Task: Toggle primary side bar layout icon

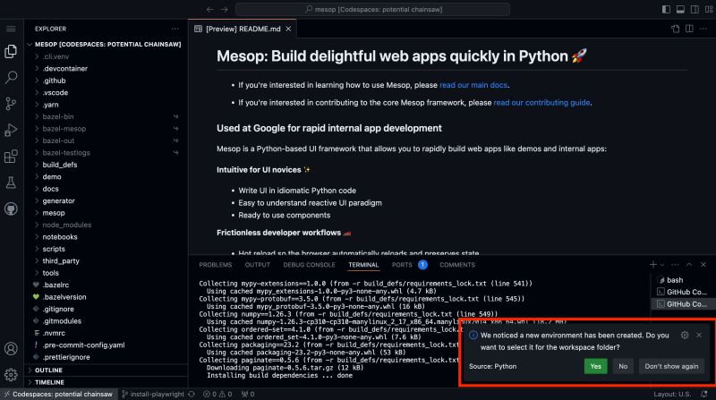Action: tap(666, 9)
